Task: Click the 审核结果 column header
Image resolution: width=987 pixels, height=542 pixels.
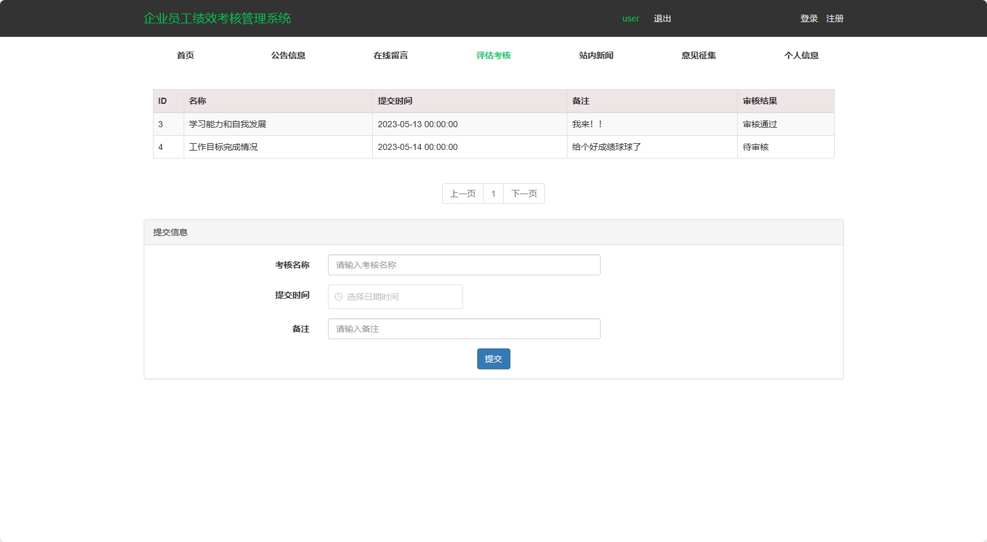Action: (x=786, y=101)
